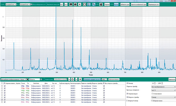Image resolution: width=176 pixels, height=106 pixels.
Task: Click 'Установить предел по оси X' button
Action: (x=92, y=79)
